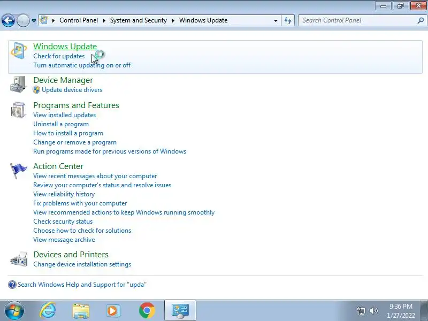
Task: Click the Device Manager category icon
Action: click(18, 85)
